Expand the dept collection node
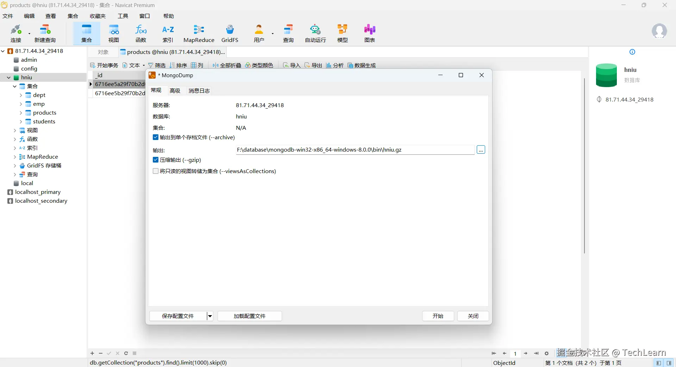Viewport: 676px width, 367px height. point(21,95)
